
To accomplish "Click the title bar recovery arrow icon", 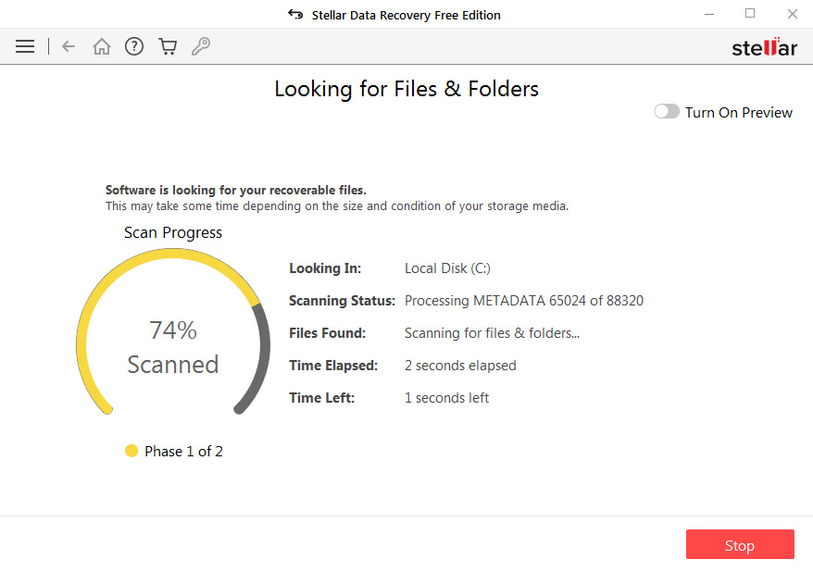I will 295,15.
